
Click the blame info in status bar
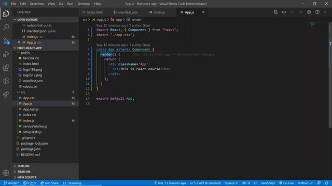[x=170, y=183]
